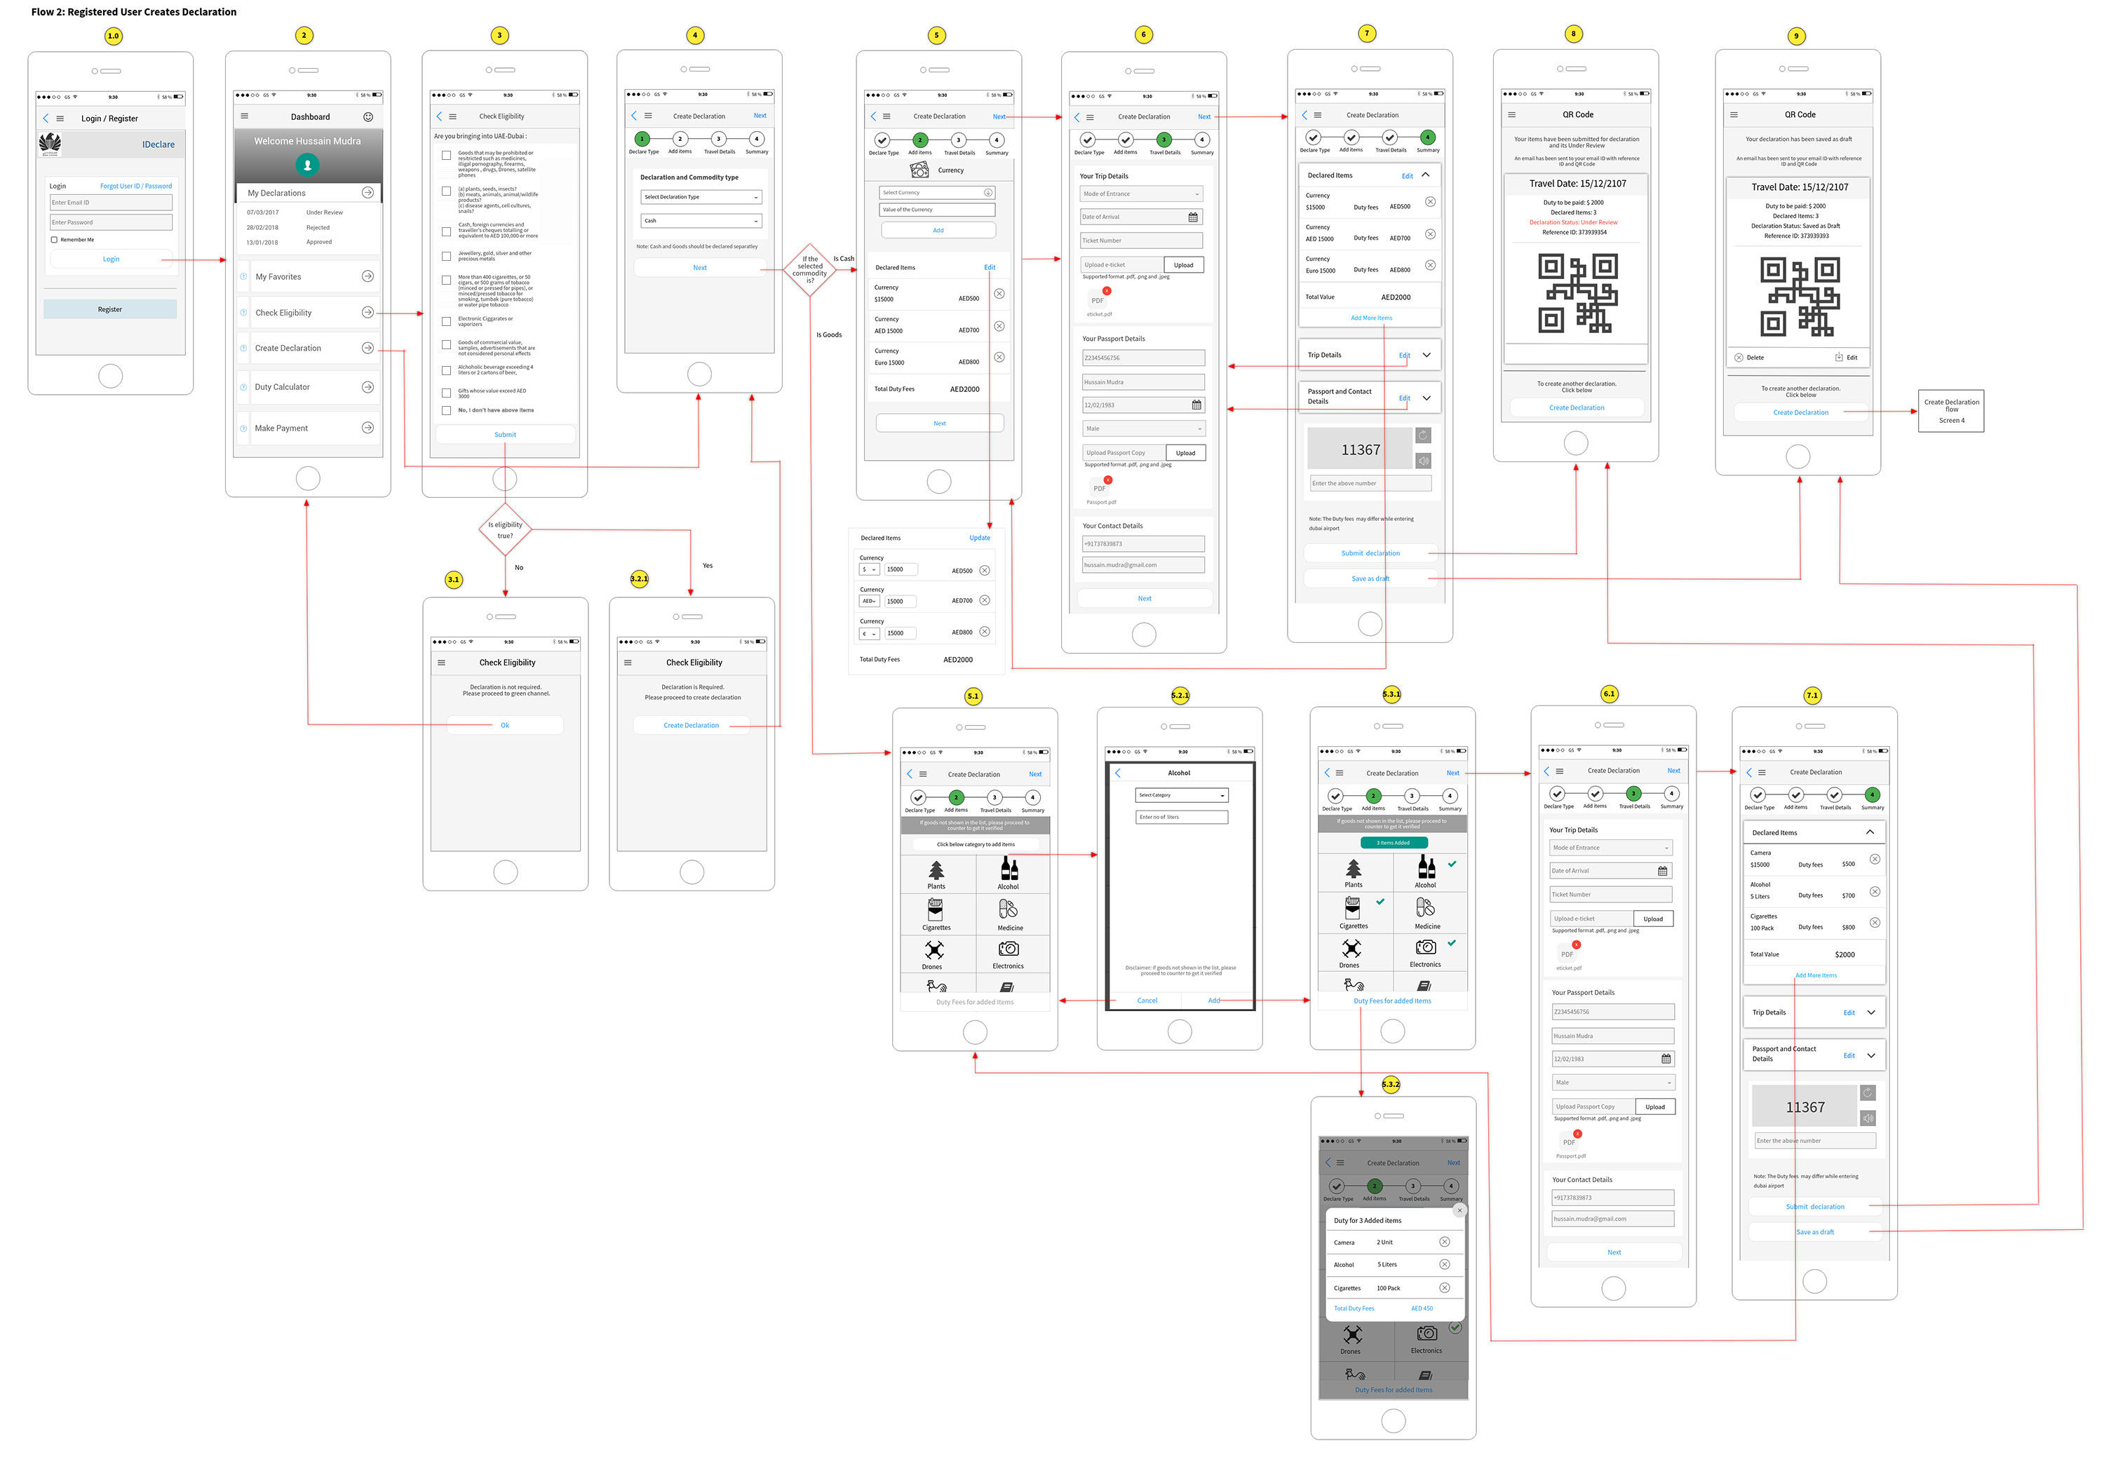This screenshot has height=1483, width=2104.
Task: Select the Plants category icon
Action: pyautogui.click(x=936, y=870)
